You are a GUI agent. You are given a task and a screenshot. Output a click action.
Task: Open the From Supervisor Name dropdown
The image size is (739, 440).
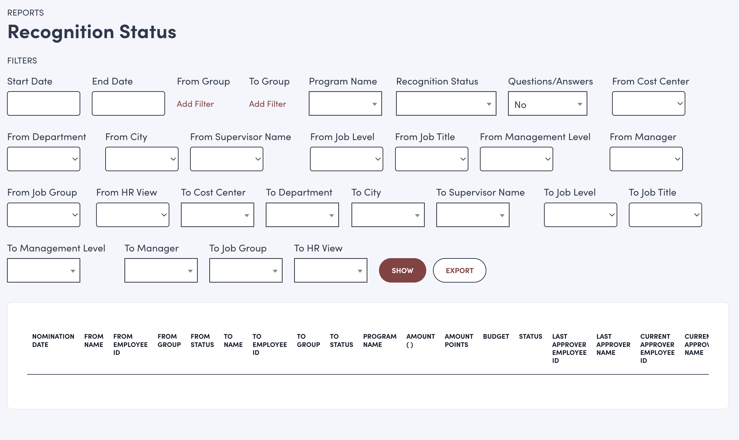coord(226,159)
